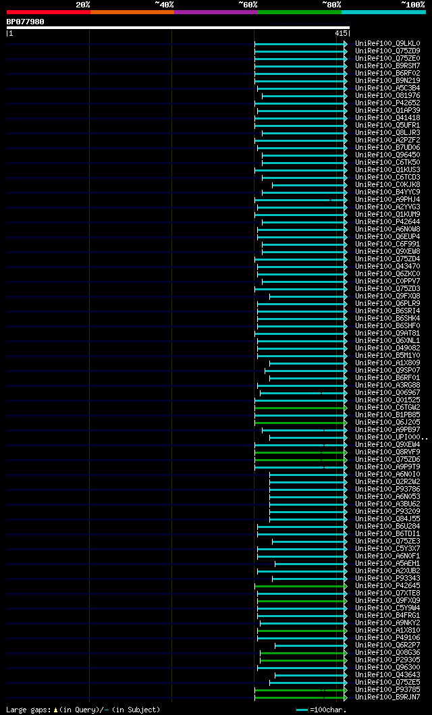Viewport: 432px width, 715px height.
Task: Select hit UniRef100_B9RSM7
Action: (x=388, y=66)
